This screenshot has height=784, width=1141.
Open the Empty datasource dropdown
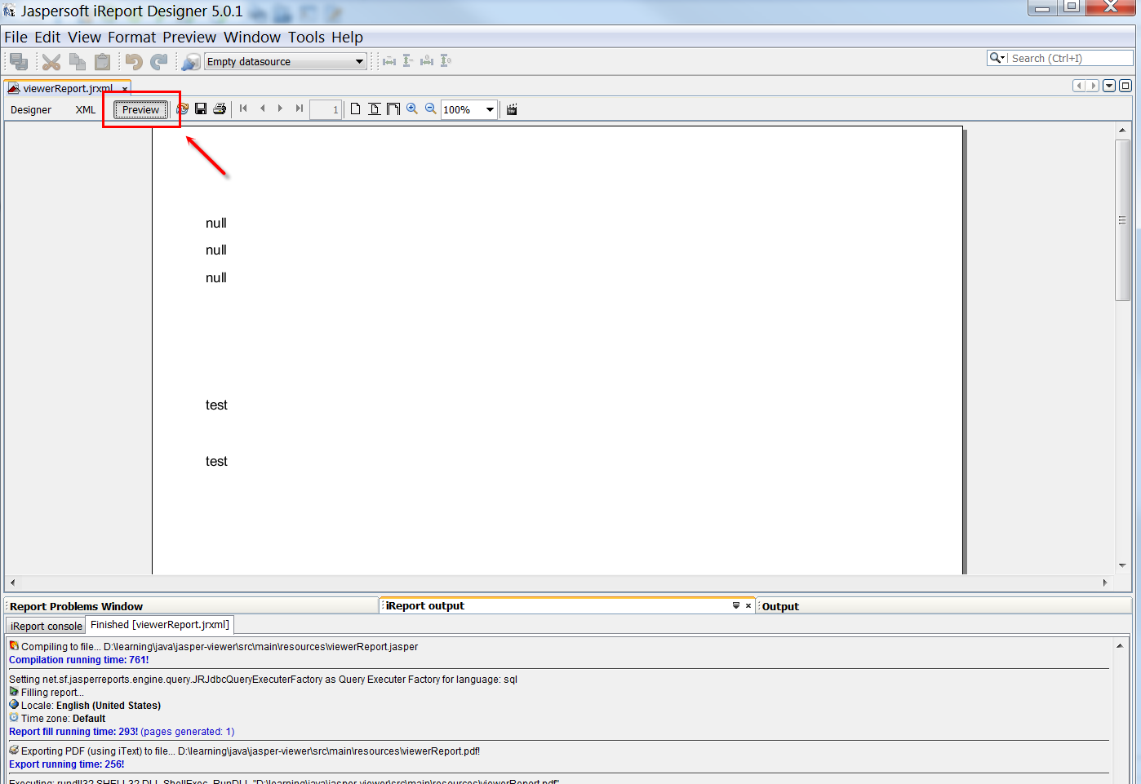point(359,60)
